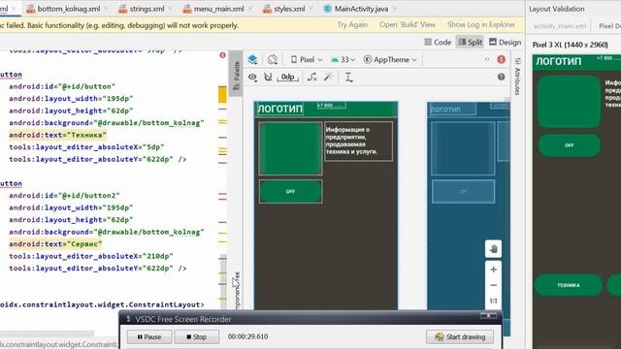This screenshot has height=349, width=621.
Task: Select the Информация о предприятии text view
Action: click(358, 141)
